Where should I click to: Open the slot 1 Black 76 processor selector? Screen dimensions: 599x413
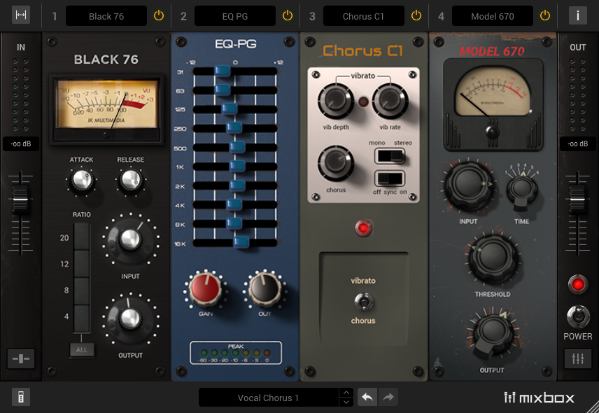[x=106, y=16]
